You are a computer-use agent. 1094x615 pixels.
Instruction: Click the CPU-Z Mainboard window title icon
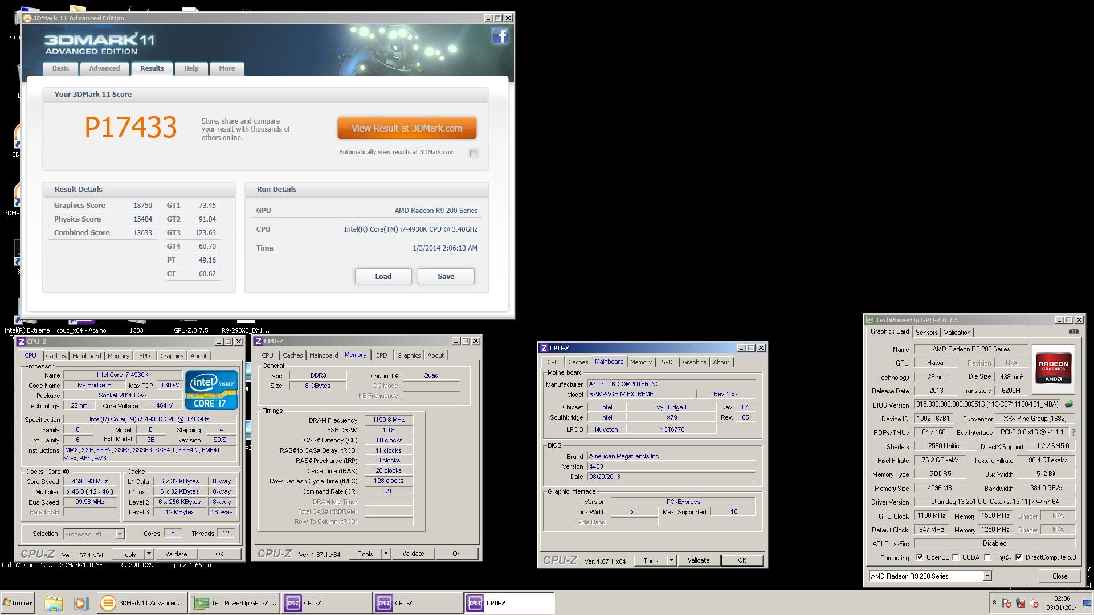coord(544,348)
